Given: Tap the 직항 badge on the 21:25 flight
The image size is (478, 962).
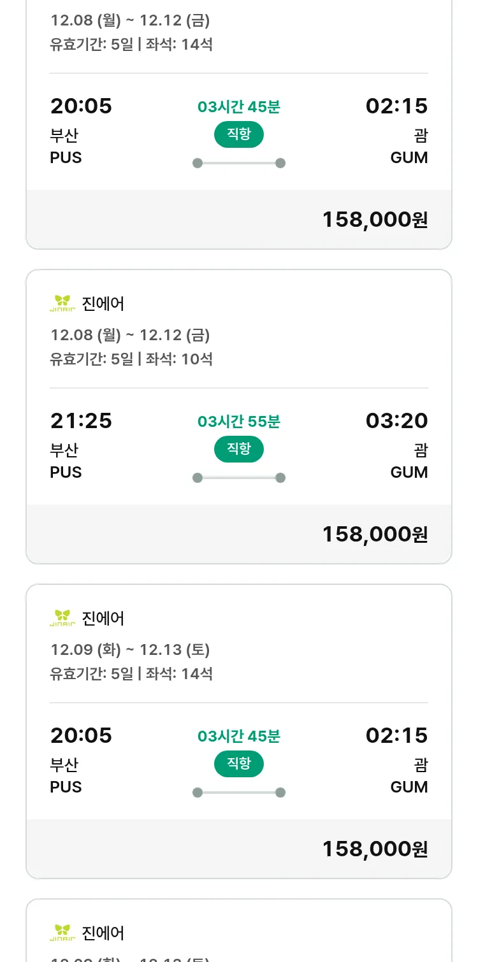Looking at the screenshot, I should coord(238,449).
